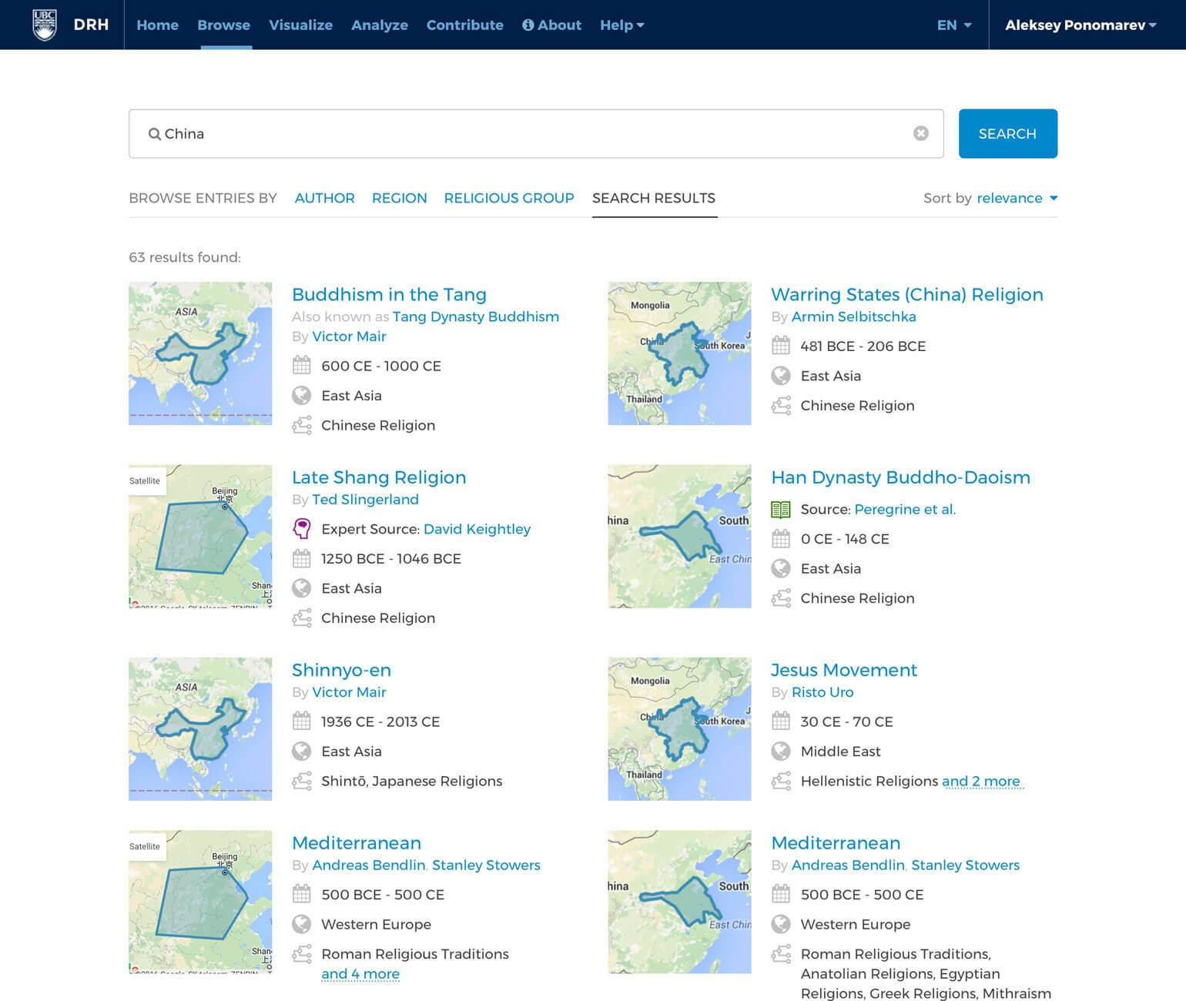The height and width of the screenshot is (1001, 1186).
Task: Toggle Satellite view on Late Shang Religion map
Action: (146, 480)
